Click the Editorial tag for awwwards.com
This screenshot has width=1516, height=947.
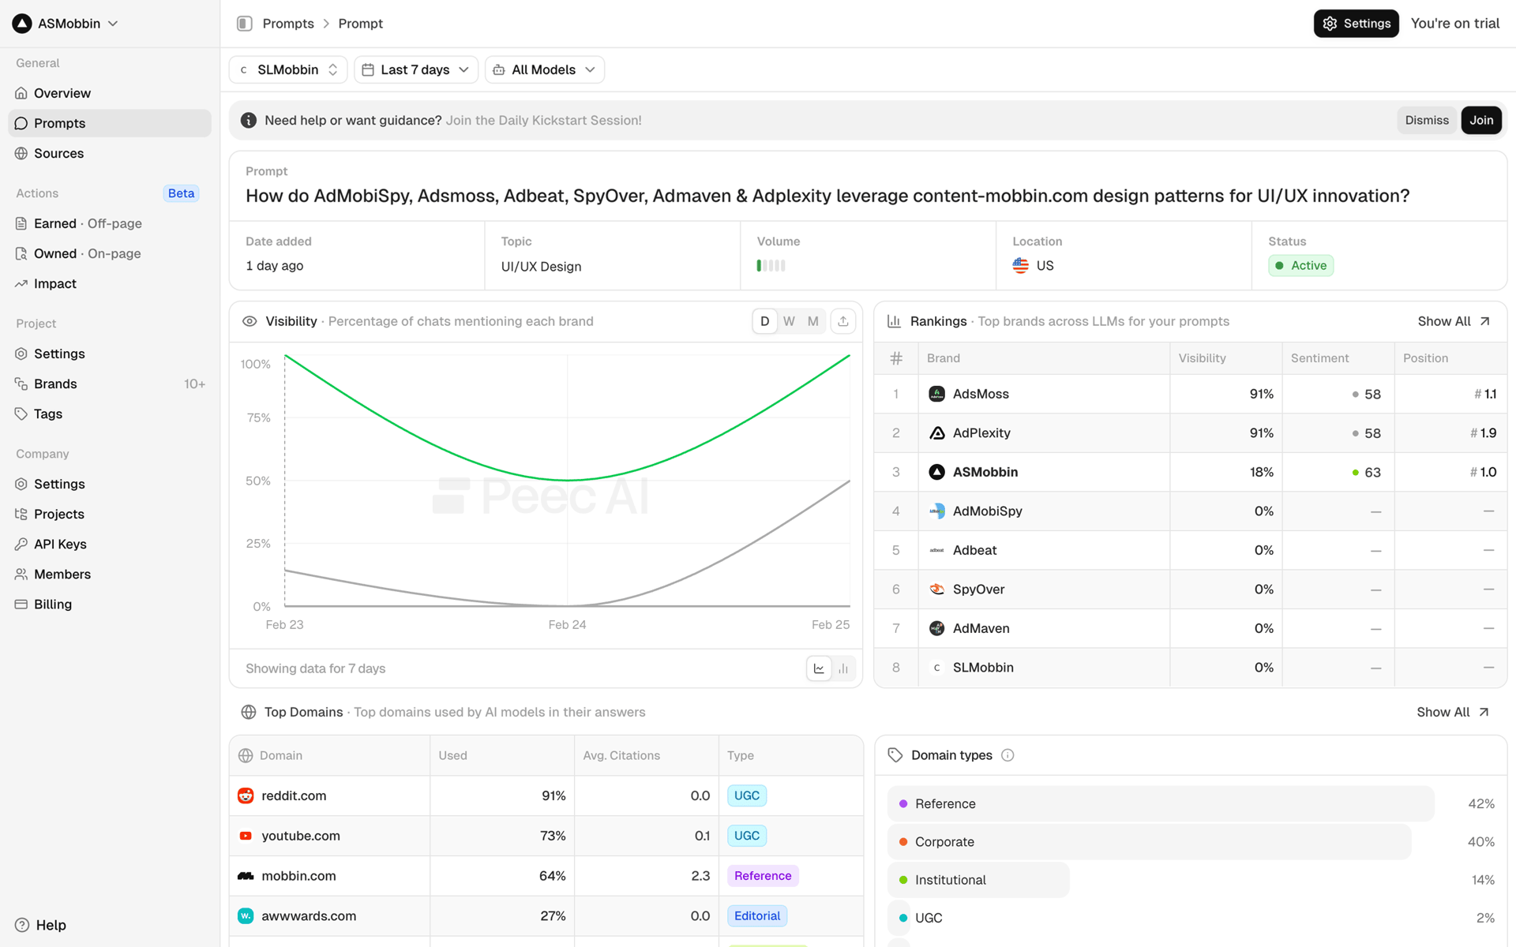click(757, 915)
